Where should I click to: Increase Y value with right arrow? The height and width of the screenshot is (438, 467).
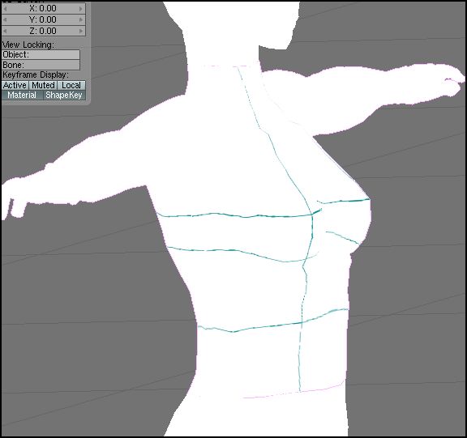81,20
